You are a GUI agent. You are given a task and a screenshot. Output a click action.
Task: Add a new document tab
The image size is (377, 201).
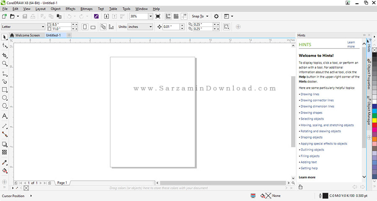(69, 35)
